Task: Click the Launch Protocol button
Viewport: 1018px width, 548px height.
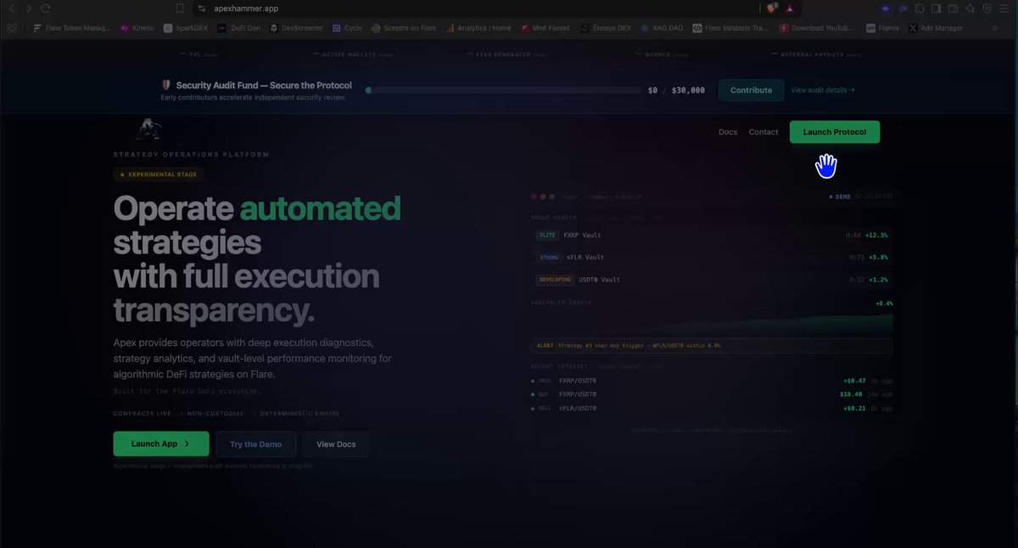Action: 835,132
